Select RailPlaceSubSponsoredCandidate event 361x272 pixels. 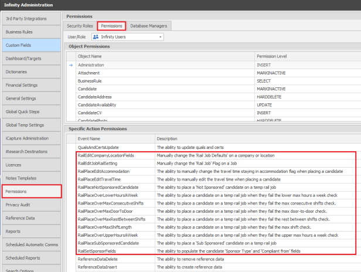pos(214,243)
